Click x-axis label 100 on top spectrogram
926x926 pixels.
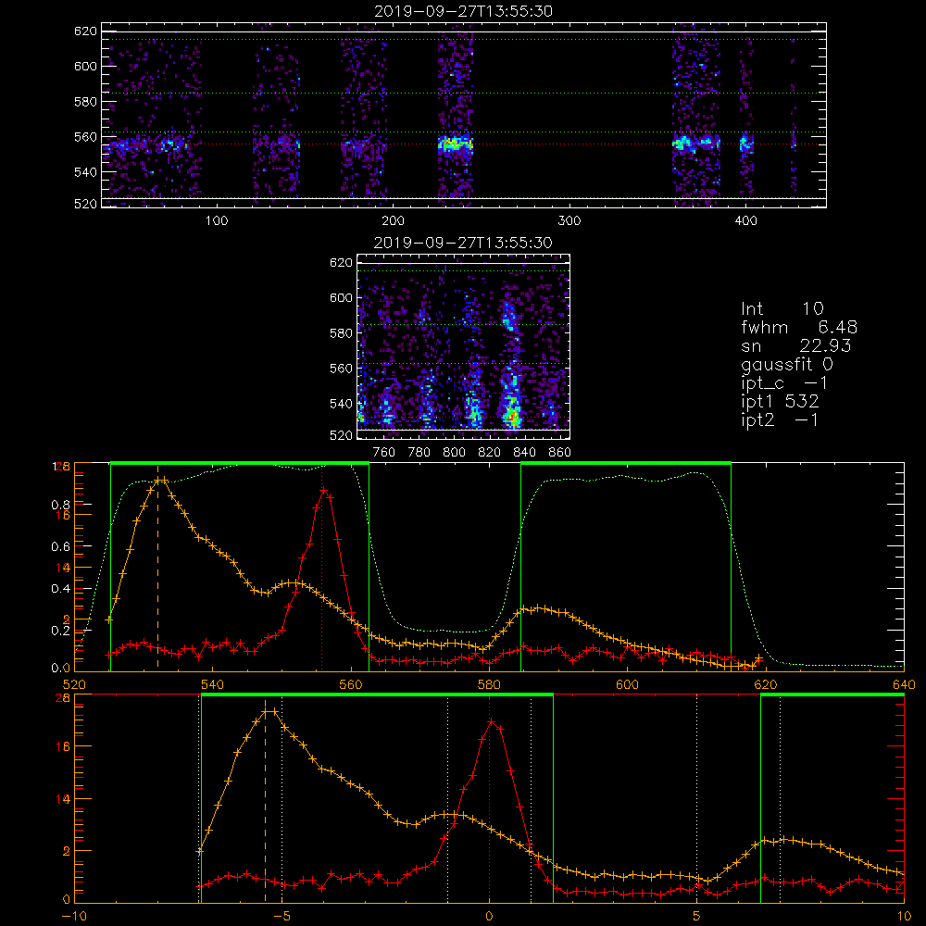[217, 221]
